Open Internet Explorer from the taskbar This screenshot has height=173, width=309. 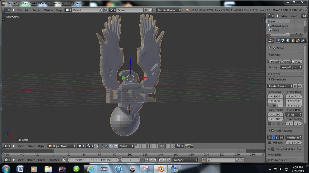click(x=90, y=169)
